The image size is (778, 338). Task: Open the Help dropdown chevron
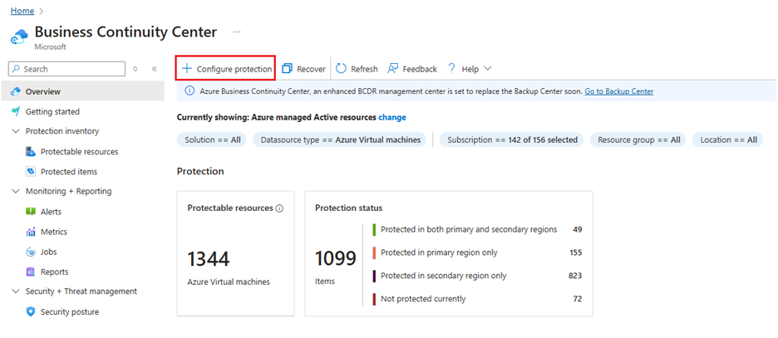tap(487, 68)
